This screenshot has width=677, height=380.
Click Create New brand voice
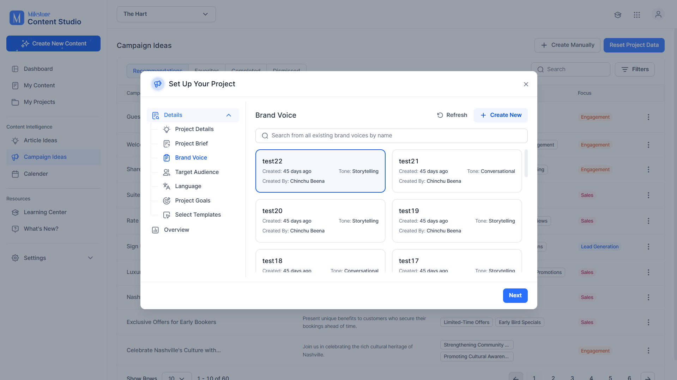click(501, 115)
